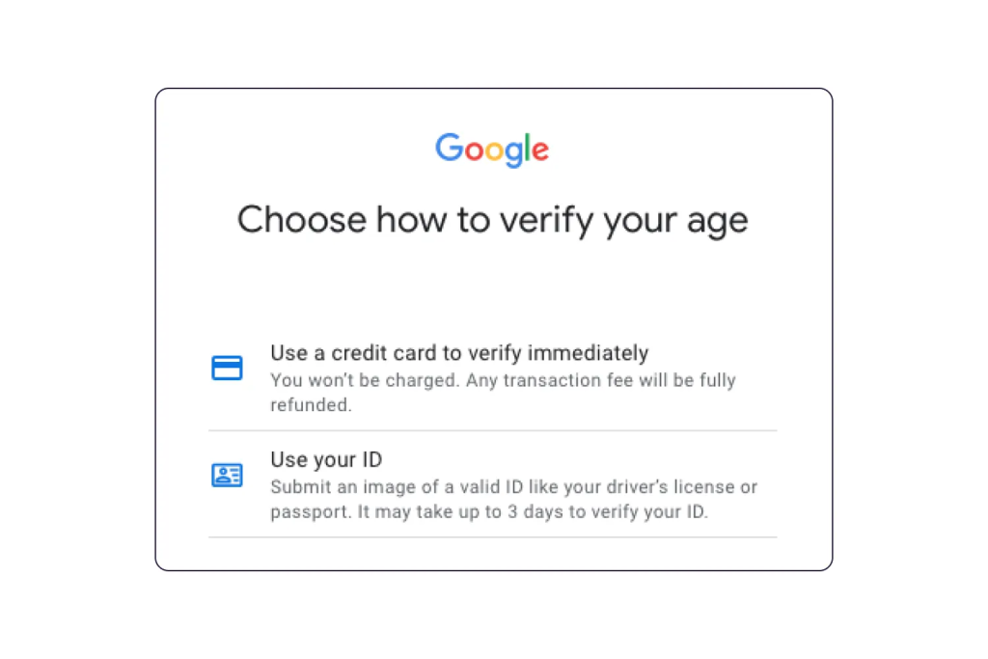The width and height of the screenshot is (988, 659).
Task: Click the badge icon beside Use your ID
Action: click(x=227, y=475)
